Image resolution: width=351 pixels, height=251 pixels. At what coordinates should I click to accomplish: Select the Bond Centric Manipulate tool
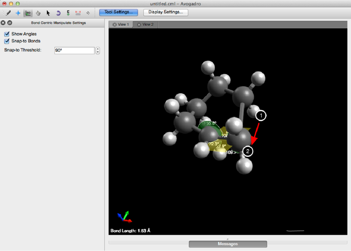tap(28, 13)
